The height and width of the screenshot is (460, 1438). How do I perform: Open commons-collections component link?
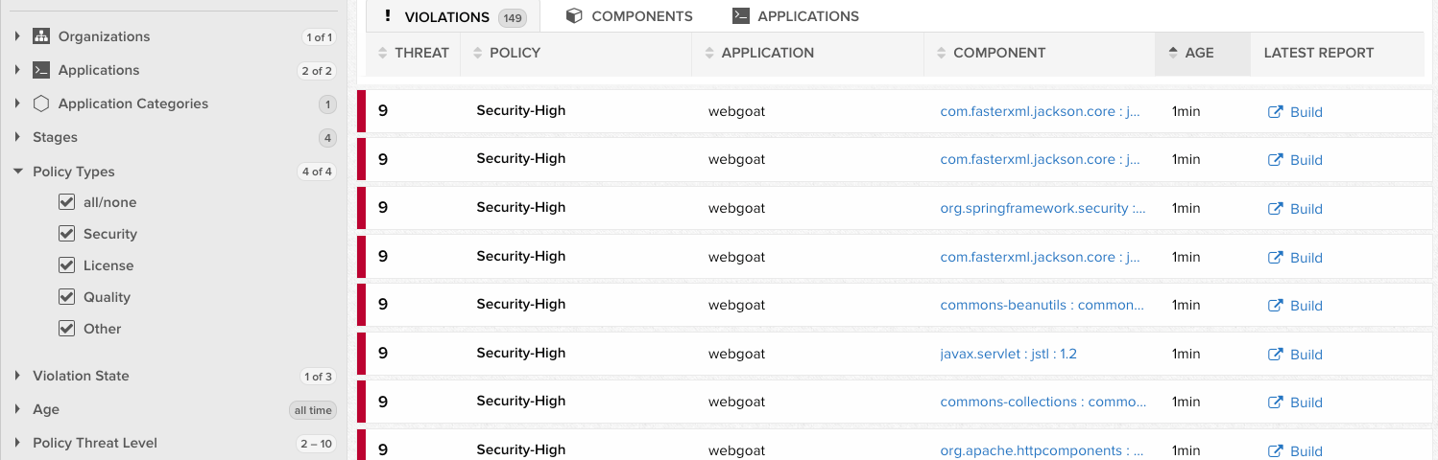(1043, 402)
